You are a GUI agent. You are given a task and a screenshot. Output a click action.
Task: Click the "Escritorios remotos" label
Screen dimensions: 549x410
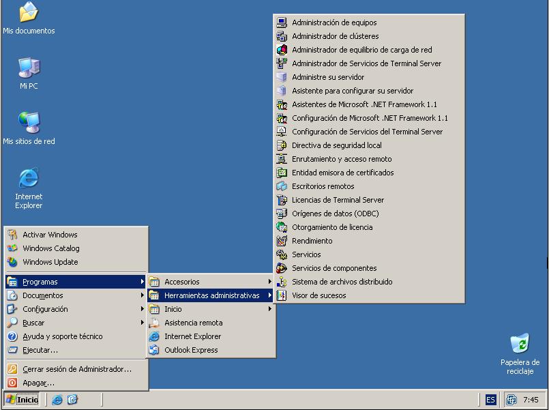pos(323,186)
